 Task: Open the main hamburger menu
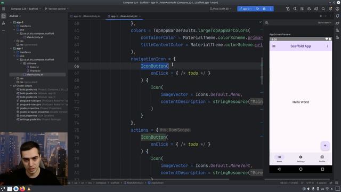(x=4, y=9)
